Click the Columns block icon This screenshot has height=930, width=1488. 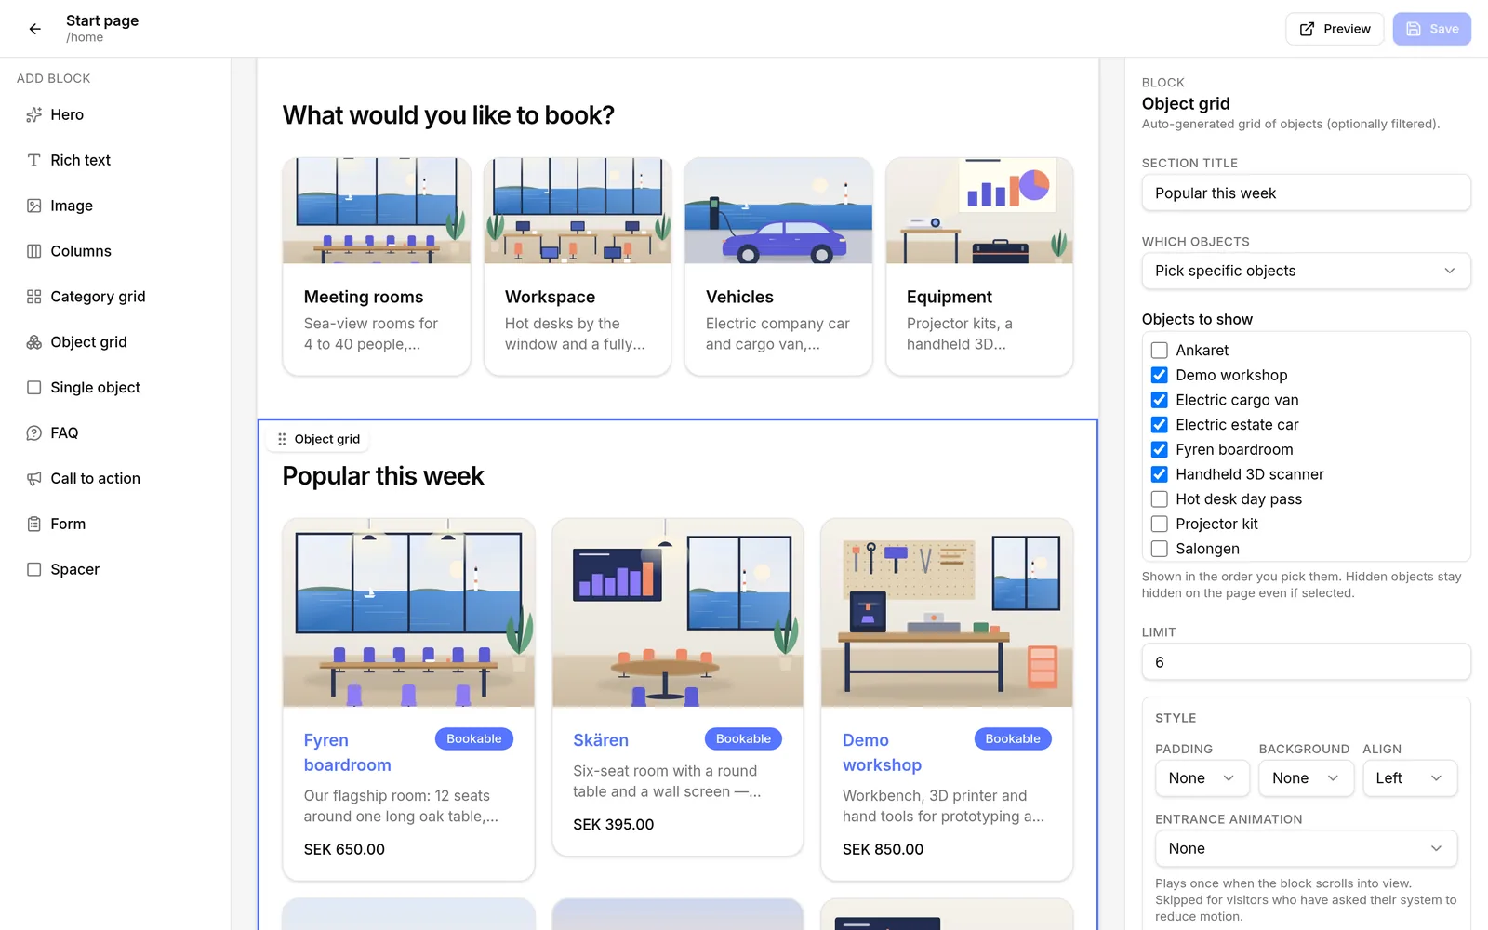pyautogui.click(x=34, y=251)
